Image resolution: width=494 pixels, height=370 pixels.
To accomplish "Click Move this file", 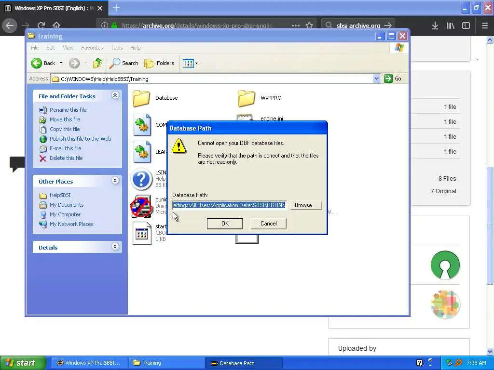I will 65,119.
